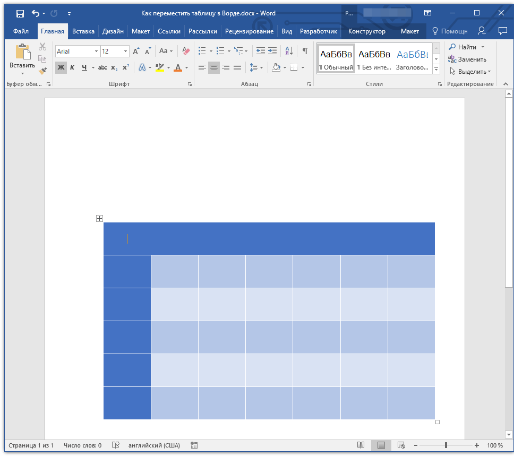
Task: Click inside the dark blue table header row
Action: coord(269,239)
